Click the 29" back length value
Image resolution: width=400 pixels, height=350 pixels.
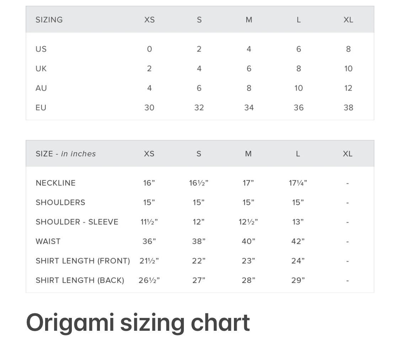(298, 281)
